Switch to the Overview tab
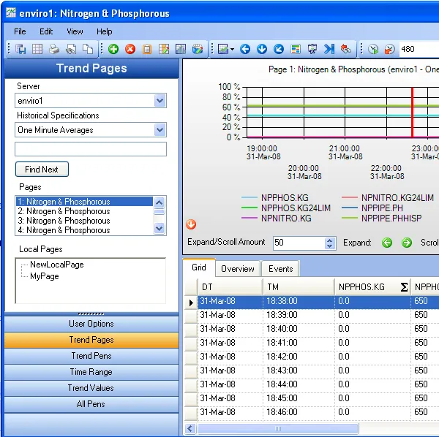This screenshot has height=437, width=439. click(238, 268)
